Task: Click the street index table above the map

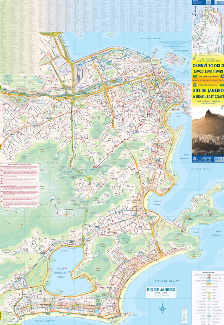Action: [95, 15]
